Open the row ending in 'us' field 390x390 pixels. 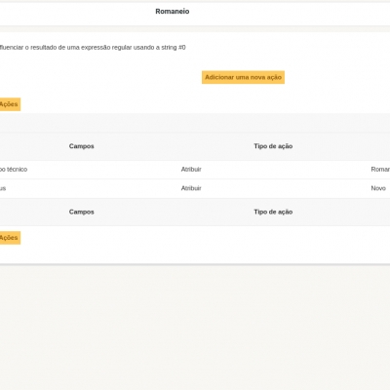tap(3, 188)
